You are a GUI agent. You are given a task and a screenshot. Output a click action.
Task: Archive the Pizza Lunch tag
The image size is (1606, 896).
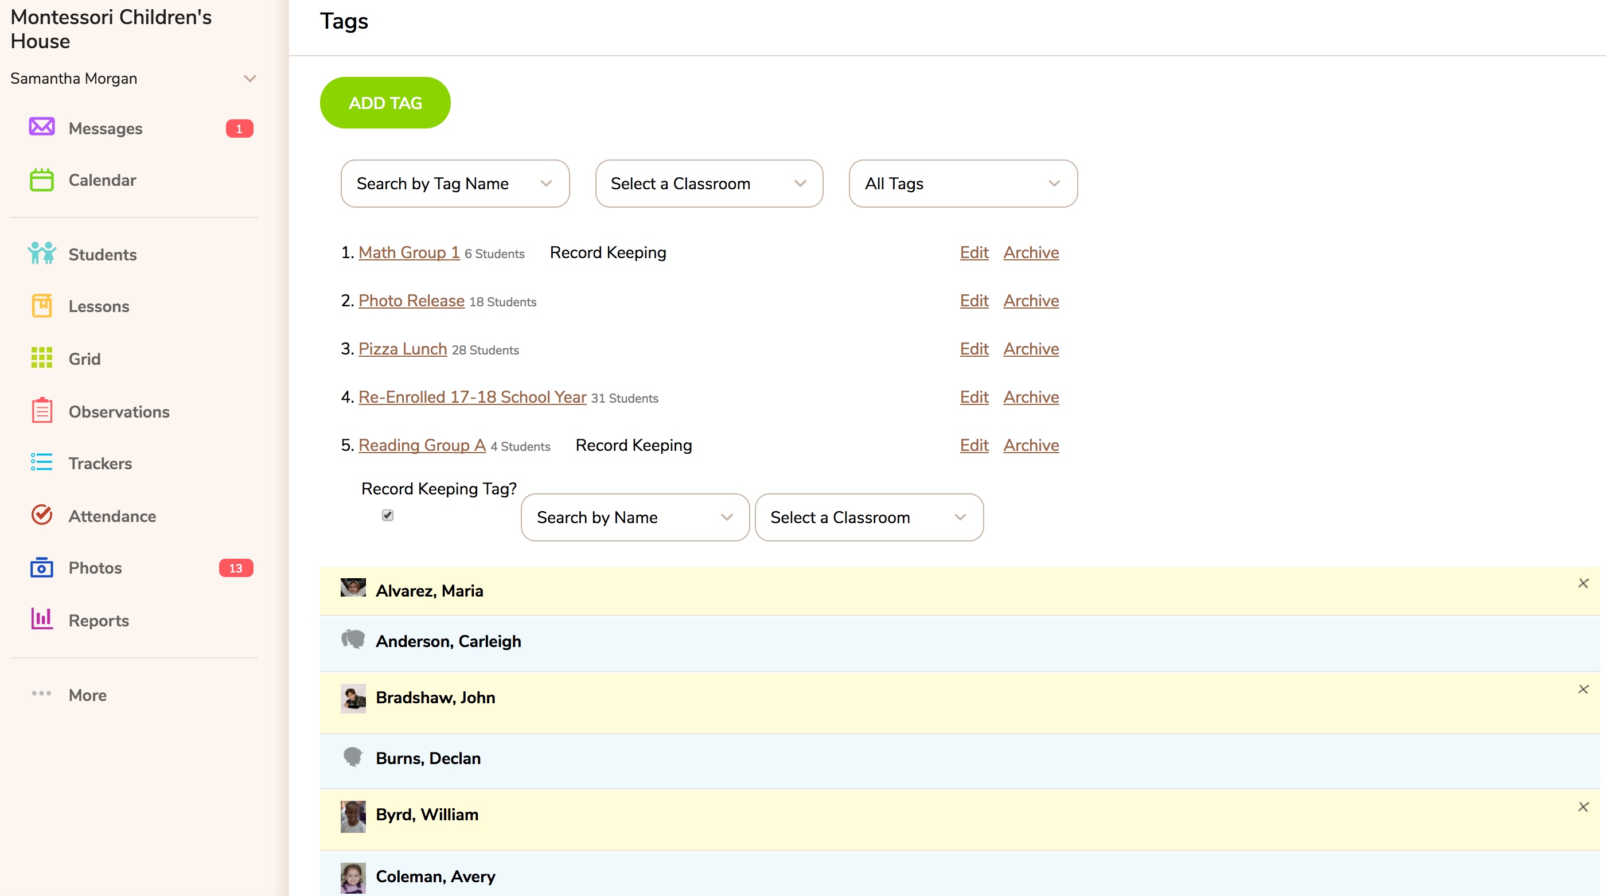click(x=1031, y=349)
